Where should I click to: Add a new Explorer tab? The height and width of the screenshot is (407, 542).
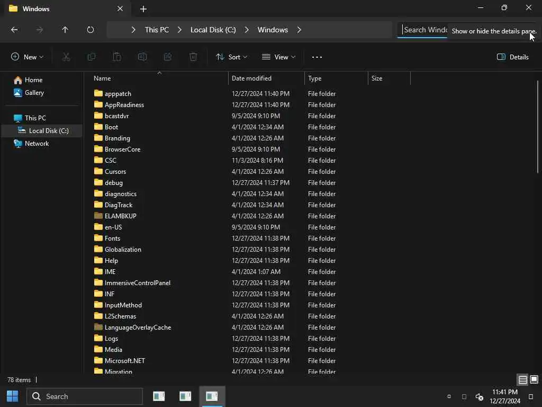coord(143,9)
